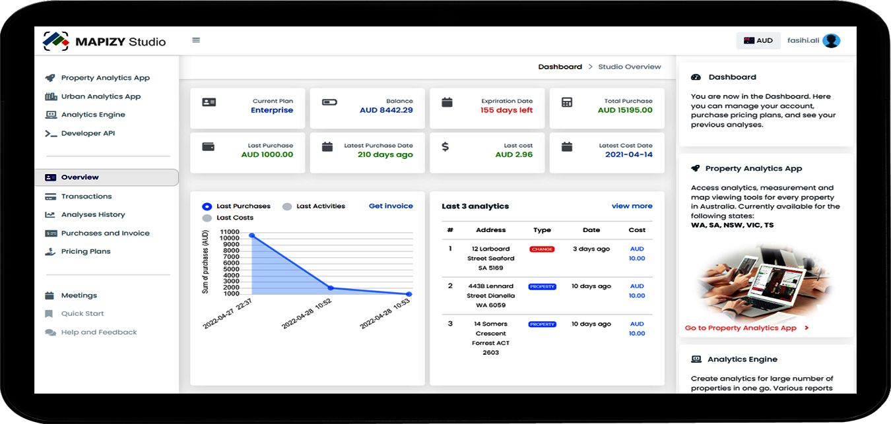Click the Australian flag icon
Screen dimensions: 891x424
click(749, 41)
